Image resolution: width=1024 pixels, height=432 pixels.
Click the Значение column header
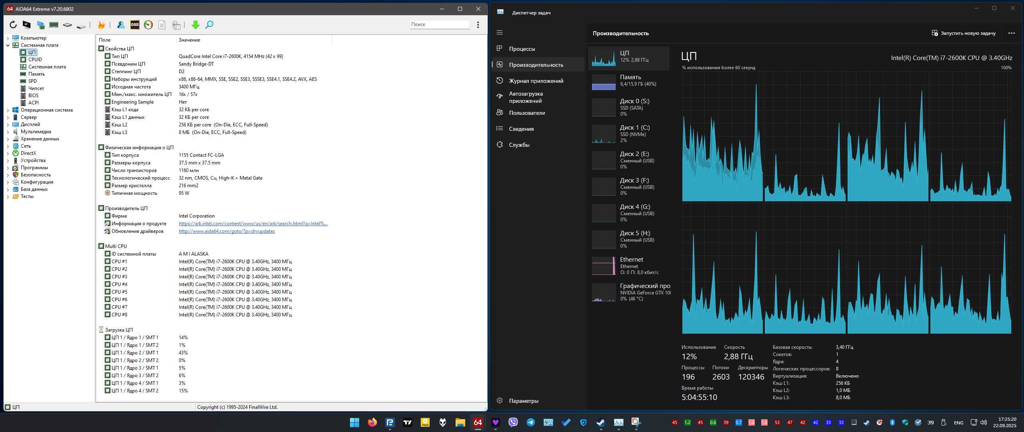pos(254,40)
